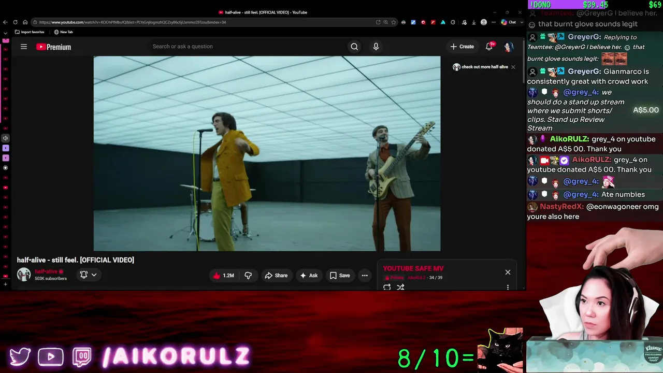Open the browser home page
This screenshot has width=663, height=373.
[x=25, y=22]
